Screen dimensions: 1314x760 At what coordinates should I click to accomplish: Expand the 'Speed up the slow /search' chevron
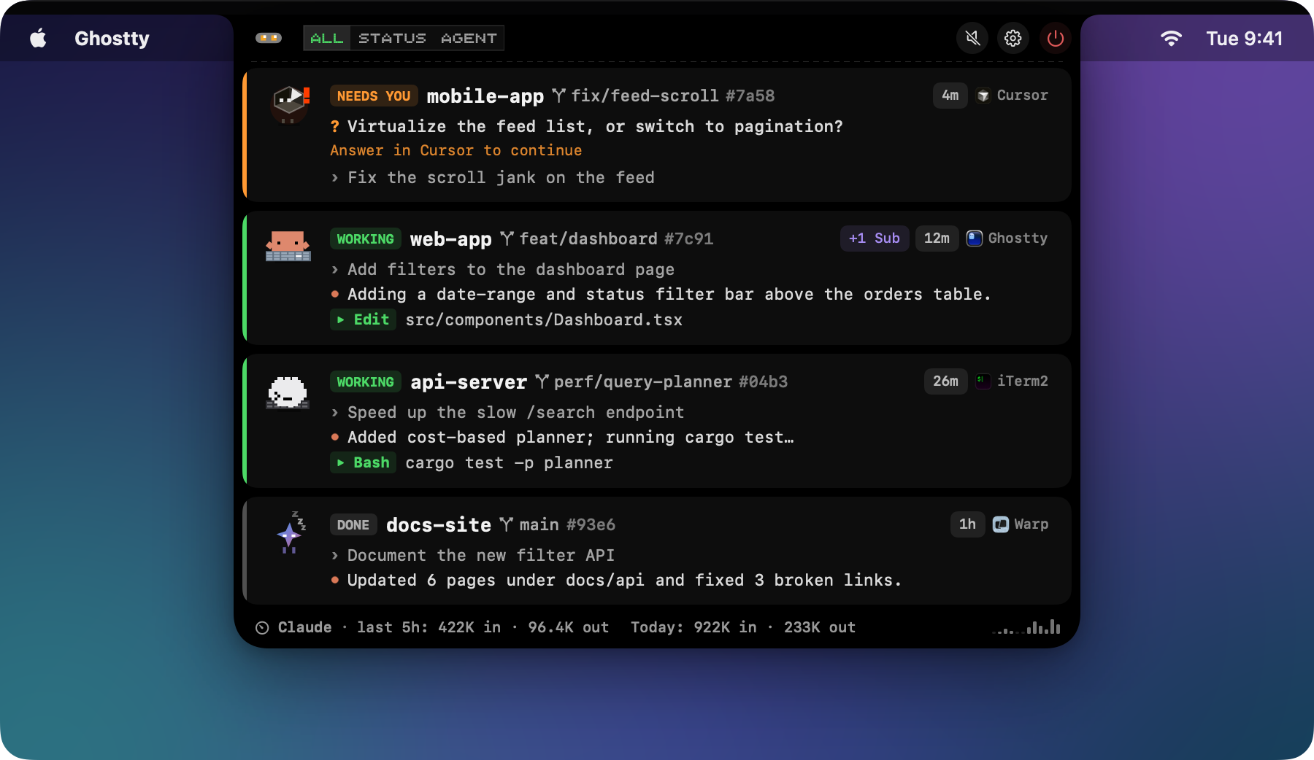(334, 412)
